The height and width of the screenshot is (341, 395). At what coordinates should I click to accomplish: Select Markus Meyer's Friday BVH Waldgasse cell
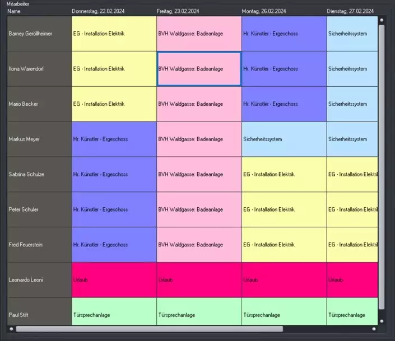(x=199, y=139)
